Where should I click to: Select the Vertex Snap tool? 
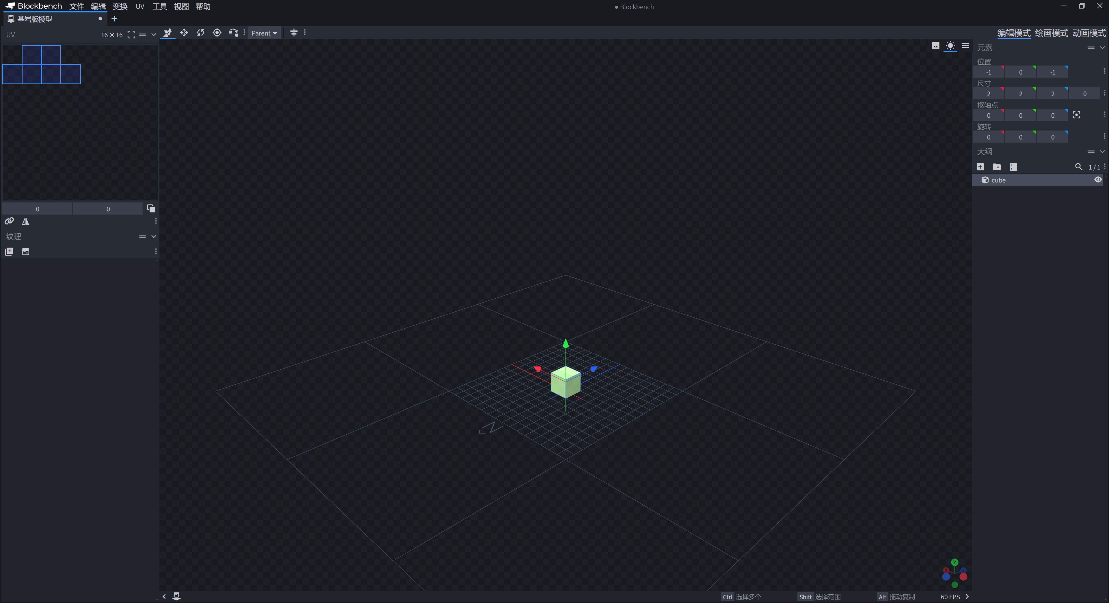click(x=233, y=33)
